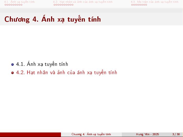This screenshot has width=183, height=137.
Task: Open '4.2. Hạt nhân và ảnh' header section
Action: [x=83, y=2]
